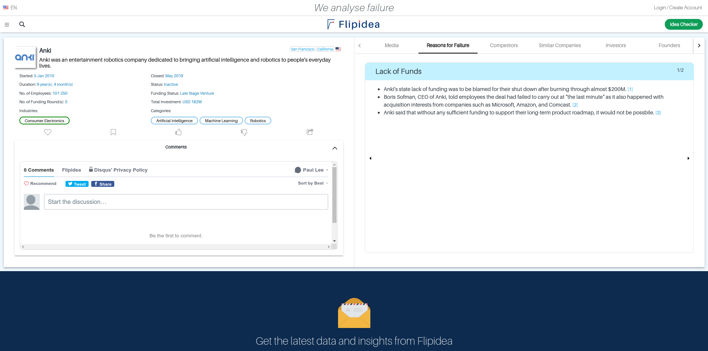Click the started date 5 Jan 2010
The height and width of the screenshot is (351, 708).
click(x=44, y=76)
